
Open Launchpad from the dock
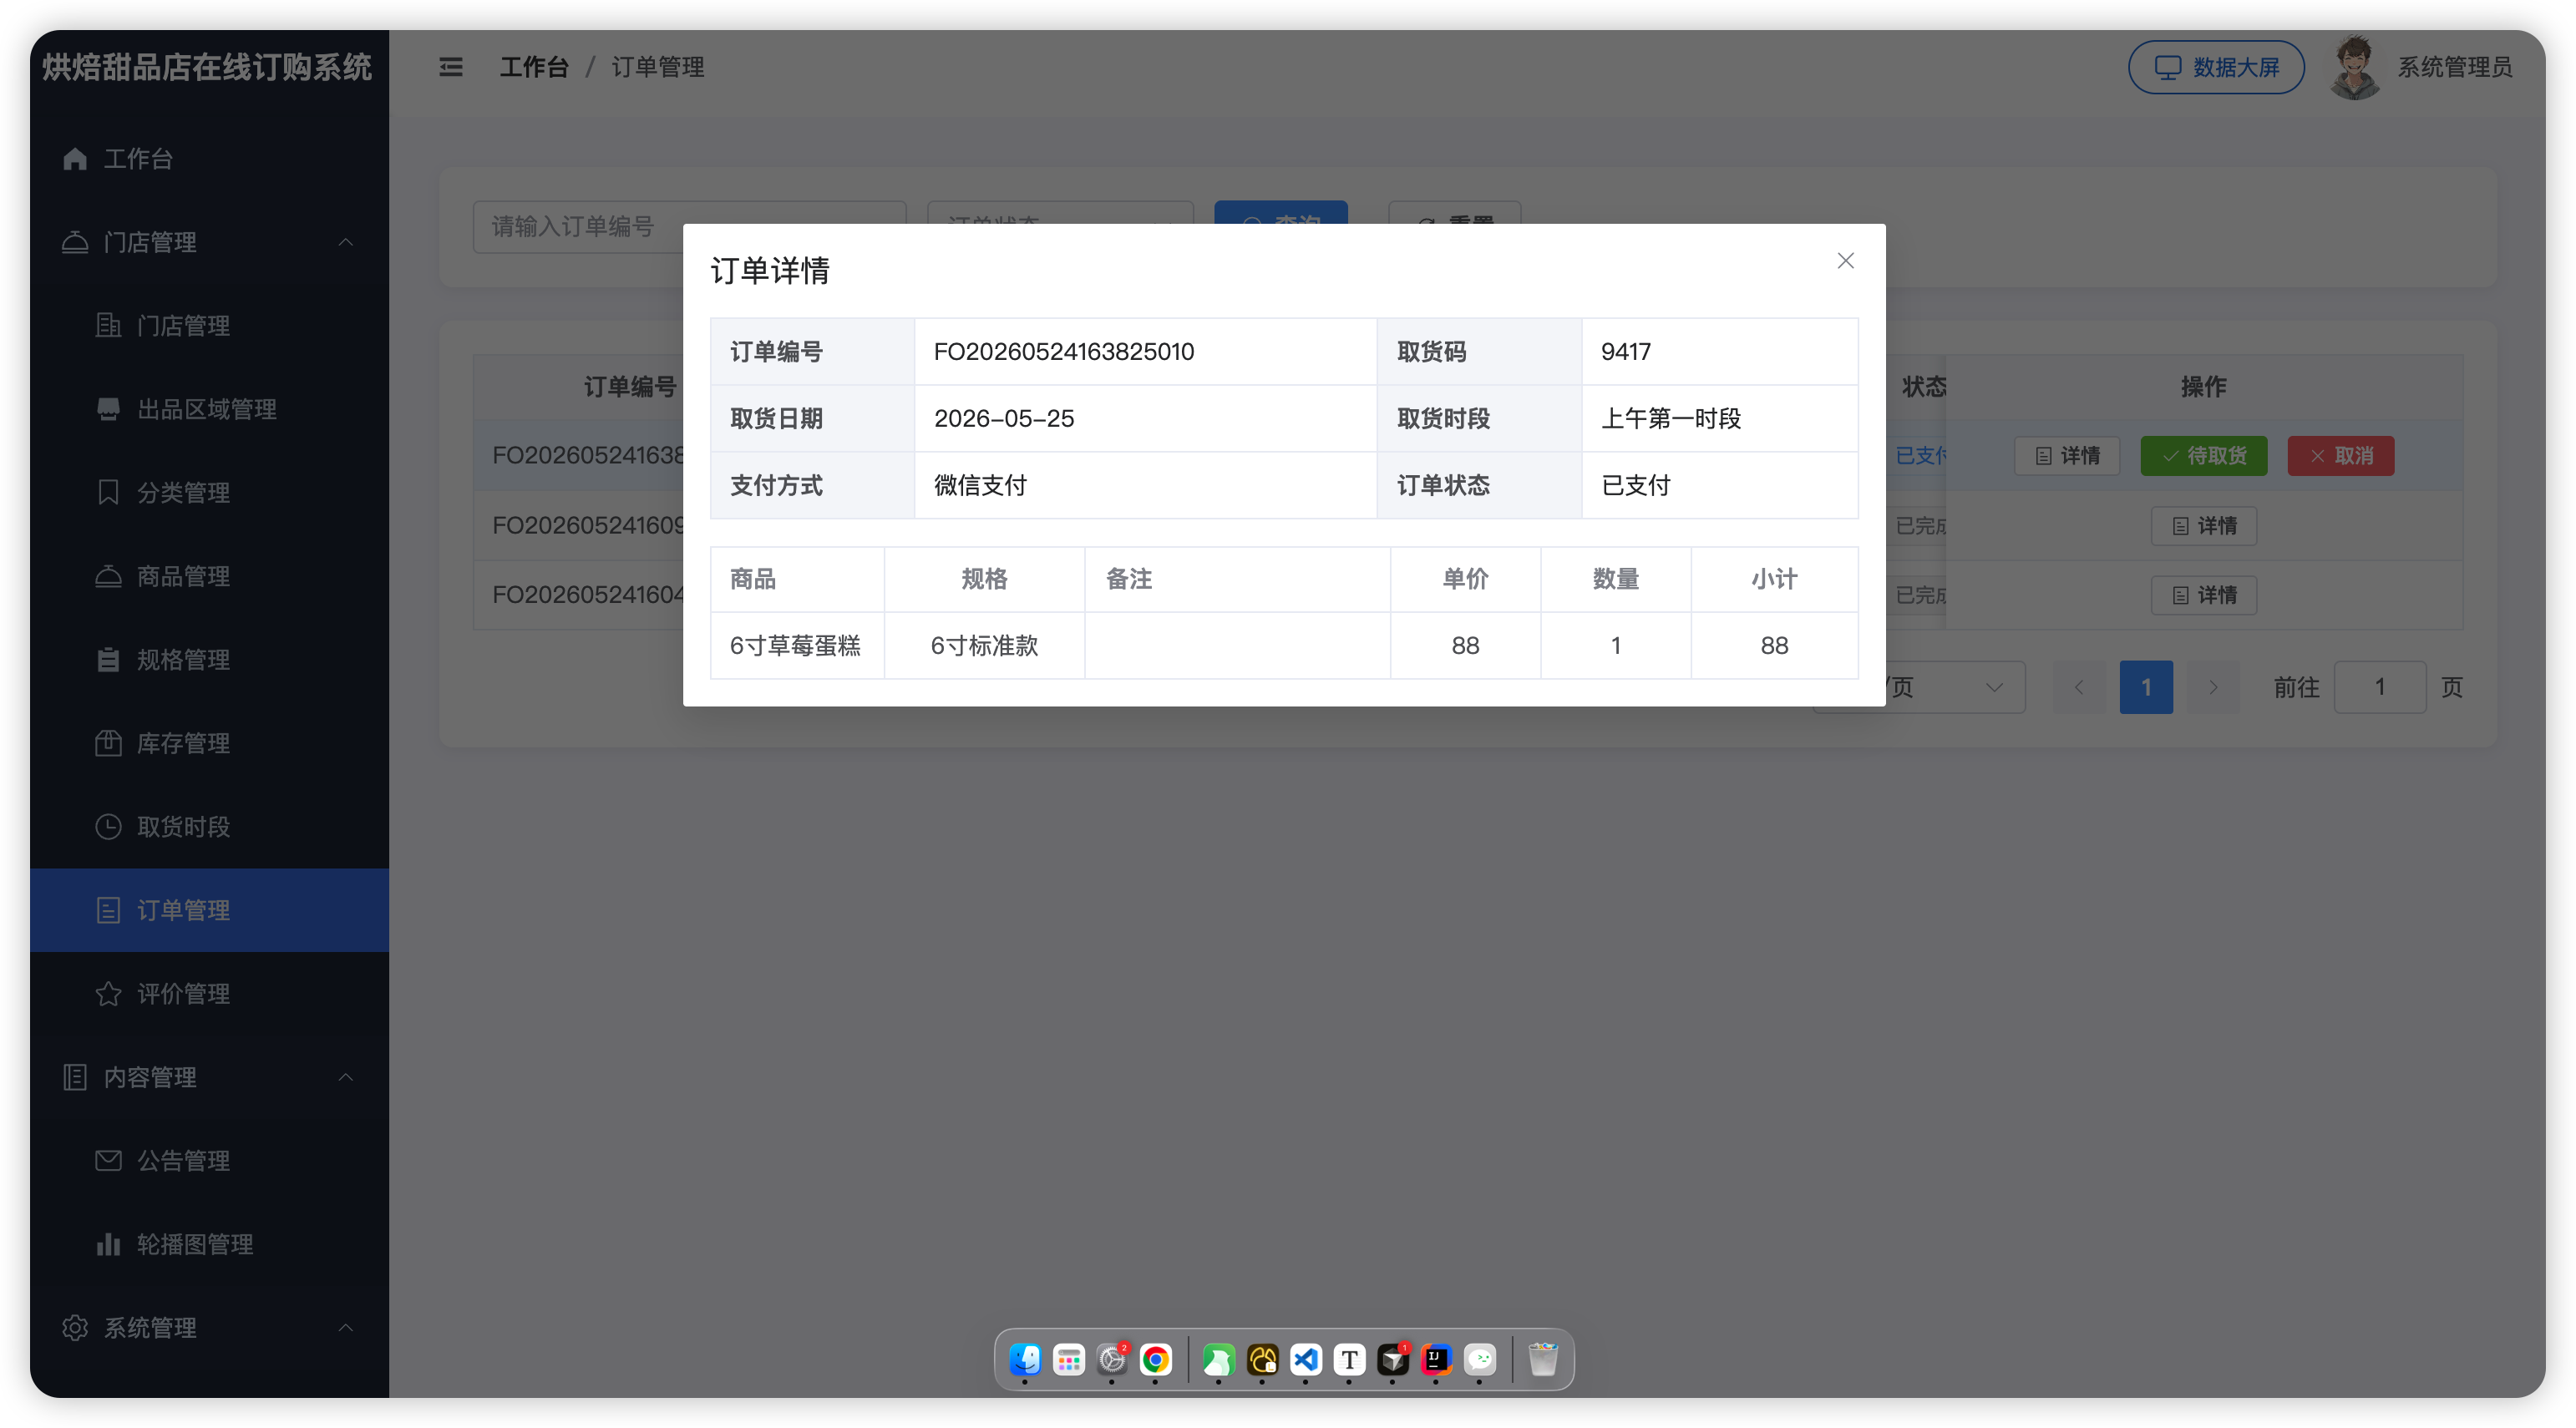click(x=1069, y=1359)
